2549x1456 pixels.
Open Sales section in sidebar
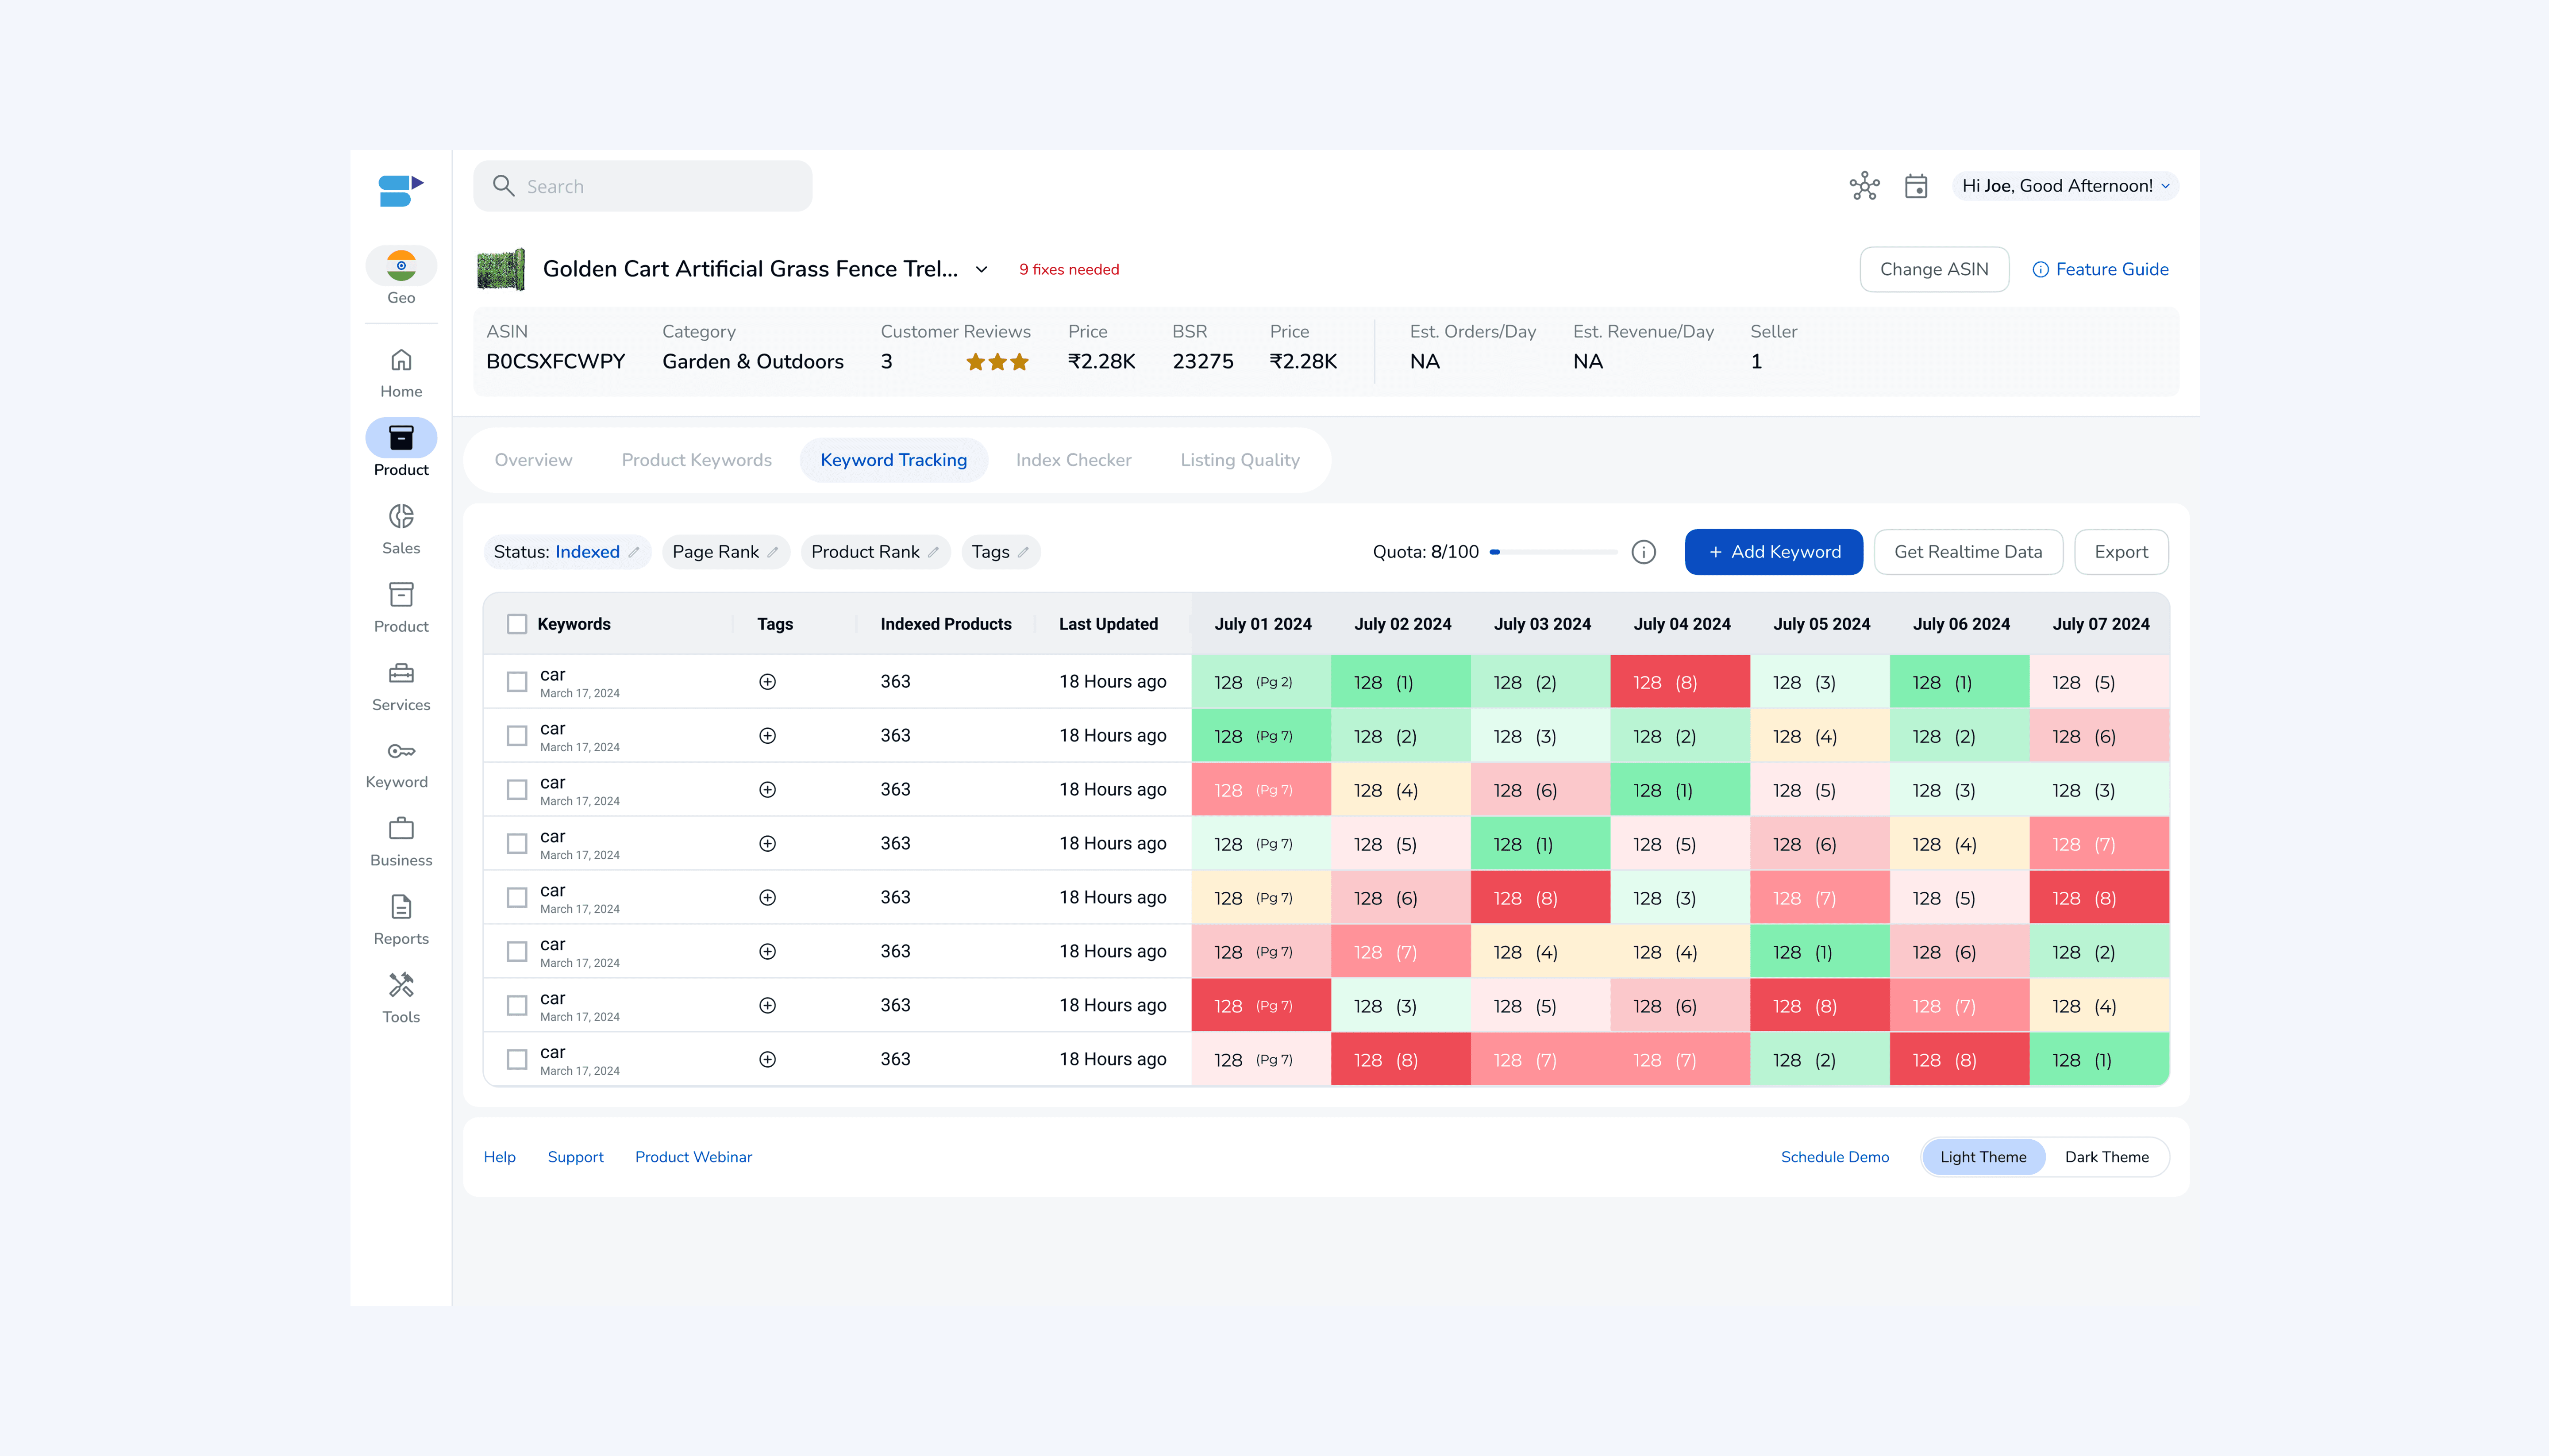pyautogui.click(x=401, y=529)
